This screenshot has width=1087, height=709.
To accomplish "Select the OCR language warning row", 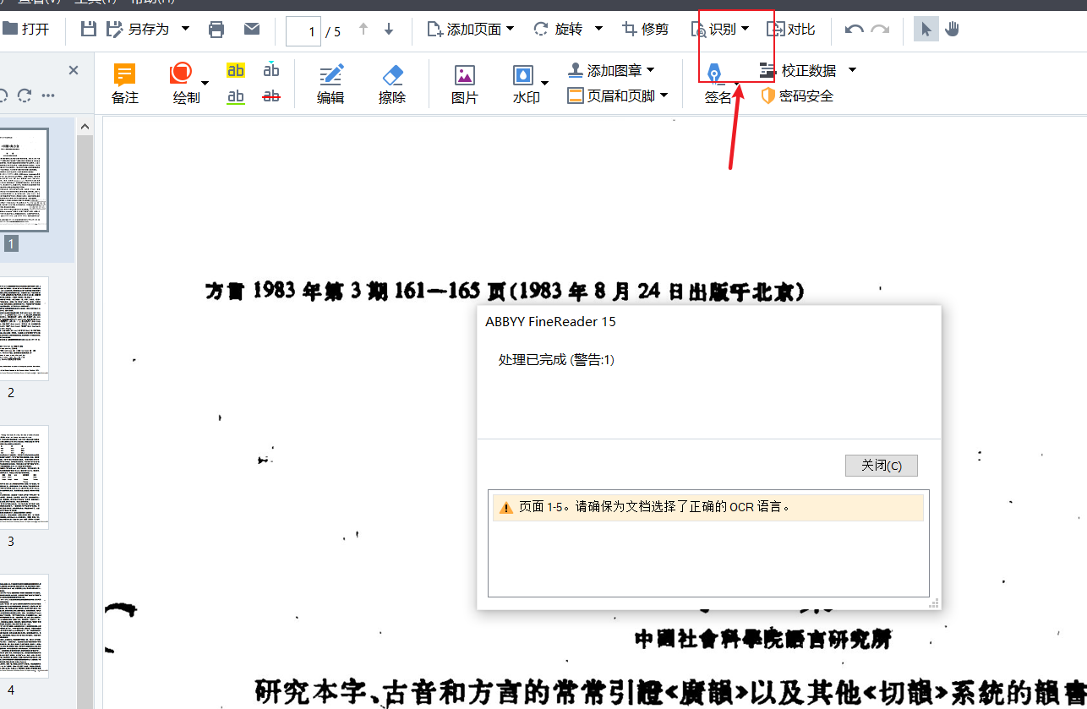I will [707, 508].
